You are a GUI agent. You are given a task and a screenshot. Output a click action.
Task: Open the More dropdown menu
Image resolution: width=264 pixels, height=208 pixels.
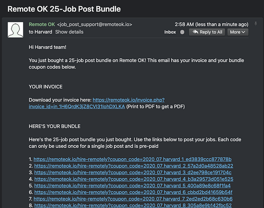pyautogui.click(x=238, y=32)
